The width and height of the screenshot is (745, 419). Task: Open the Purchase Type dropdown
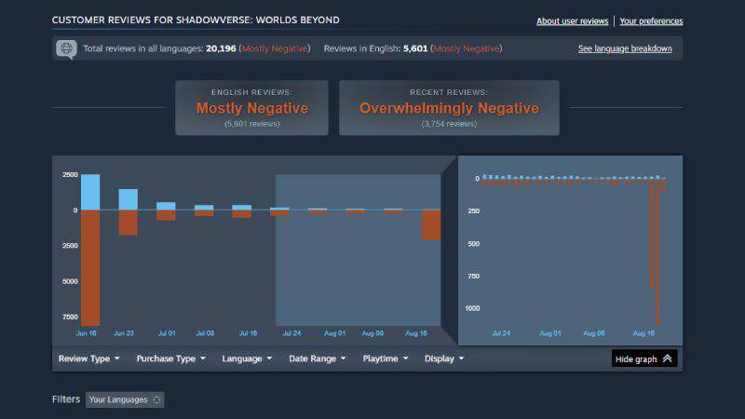click(171, 358)
